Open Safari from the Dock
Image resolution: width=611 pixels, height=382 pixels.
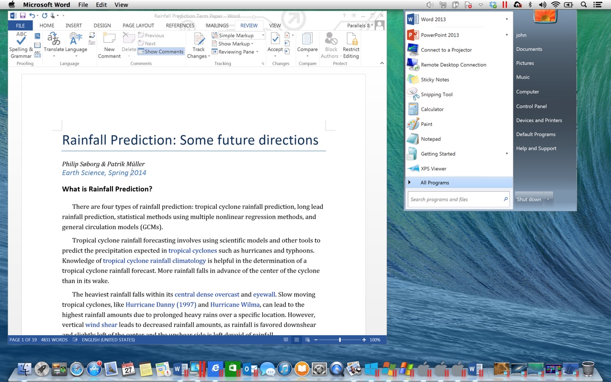76,369
